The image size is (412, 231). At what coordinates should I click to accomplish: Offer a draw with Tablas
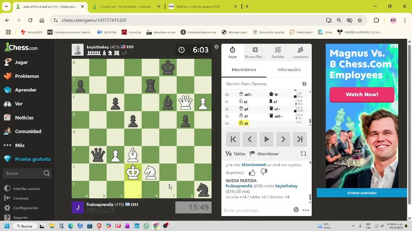click(235, 154)
